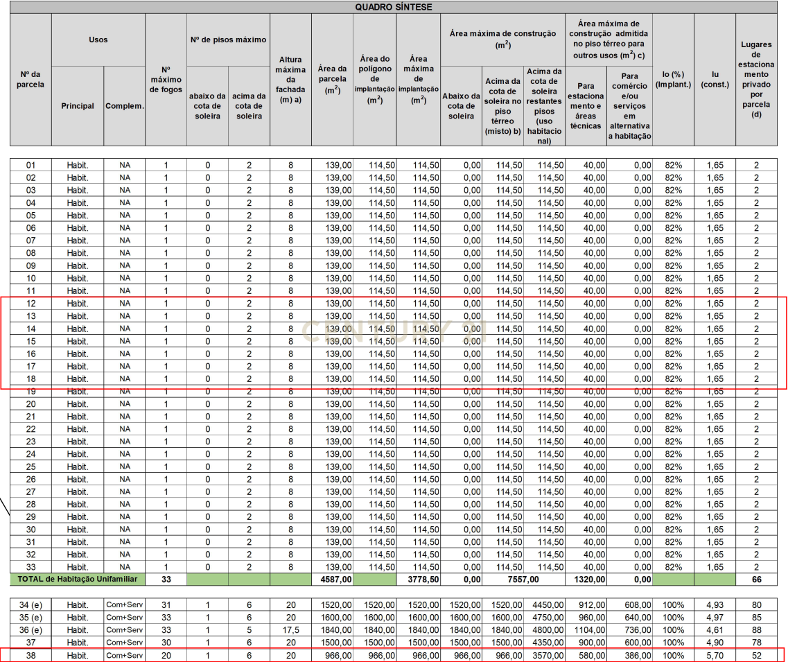Image resolution: width=788 pixels, height=662 pixels.
Task: Click the Usos header cell
Action: pos(98,40)
